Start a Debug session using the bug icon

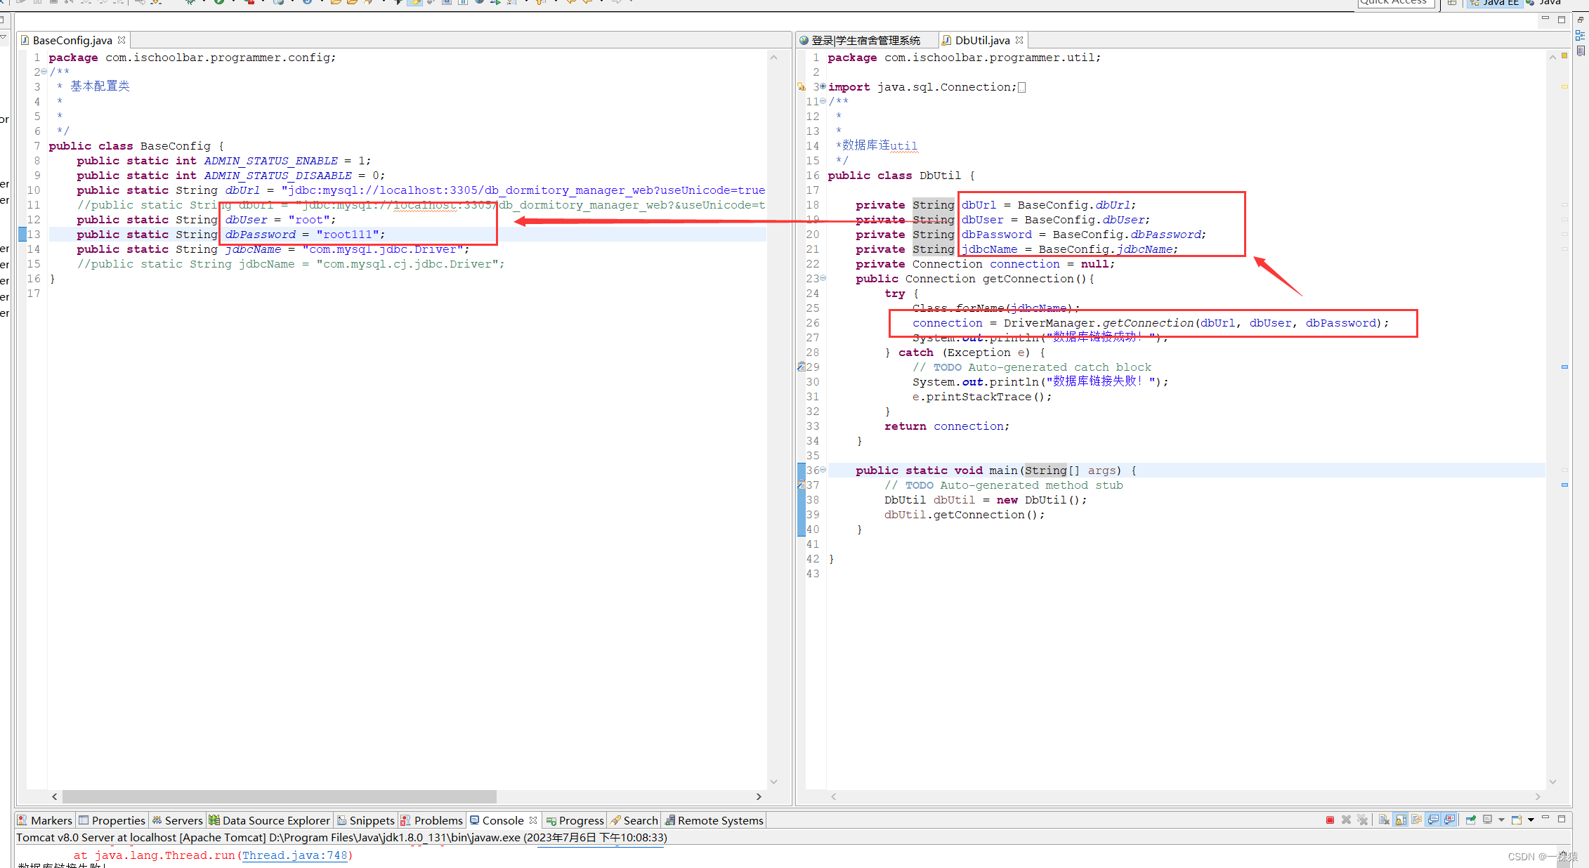point(191,3)
